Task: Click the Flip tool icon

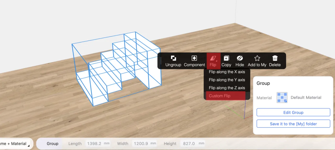Action: click(213, 58)
